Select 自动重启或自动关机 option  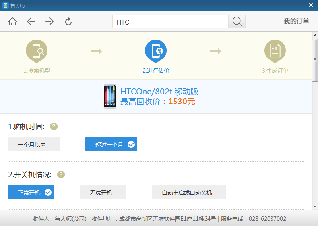click(188, 192)
